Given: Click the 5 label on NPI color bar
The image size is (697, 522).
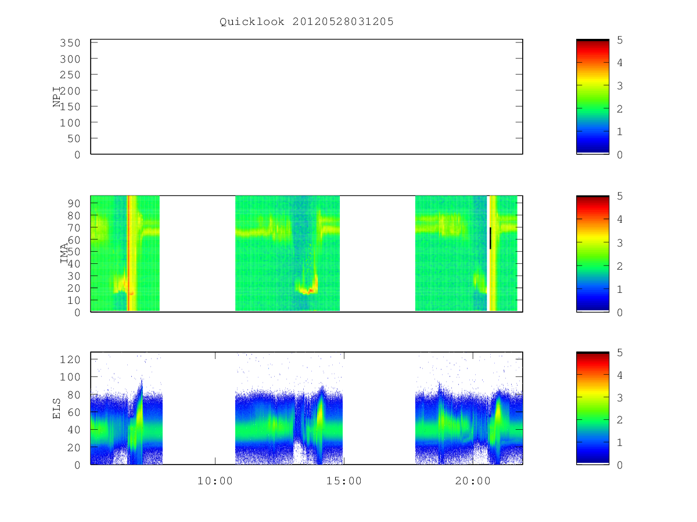Looking at the screenshot, I should [x=620, y=40].
